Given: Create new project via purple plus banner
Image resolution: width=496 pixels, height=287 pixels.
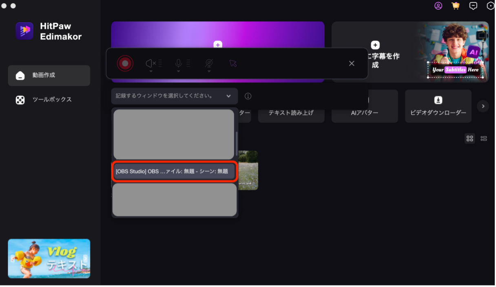Looking at the screenshot, I should [x=218, y=45].
